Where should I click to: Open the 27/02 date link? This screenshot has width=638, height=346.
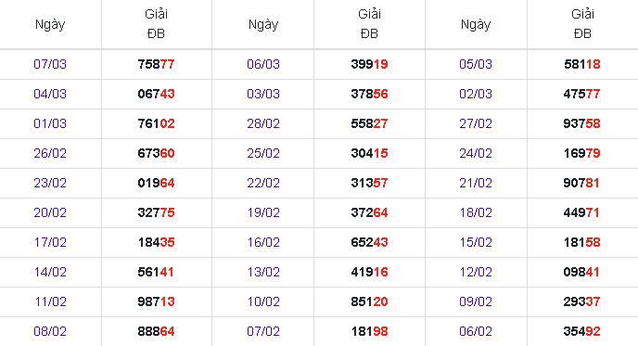pos(476,123)
